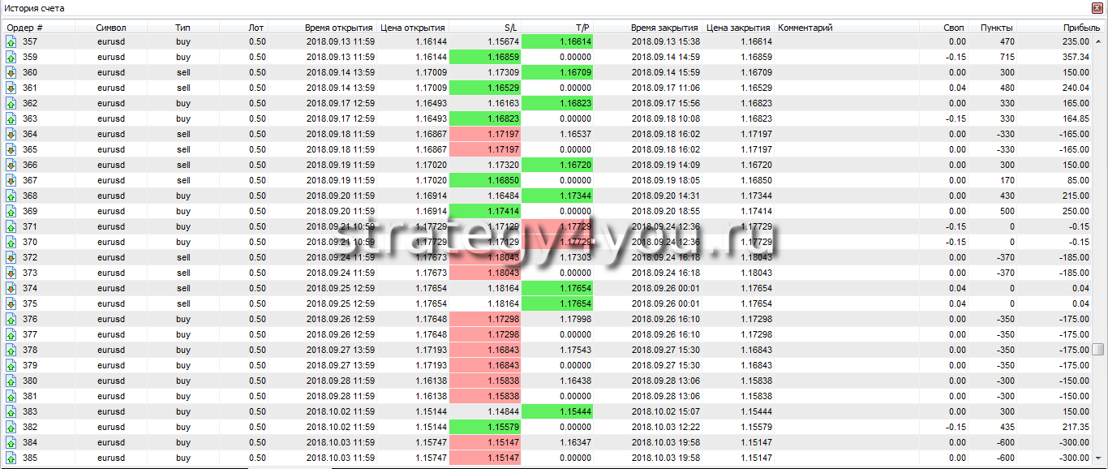The height and width of the screenshot is (469, 1108).
Task: Click the sell icon of order 360
Action: click(x=11, y=72)
